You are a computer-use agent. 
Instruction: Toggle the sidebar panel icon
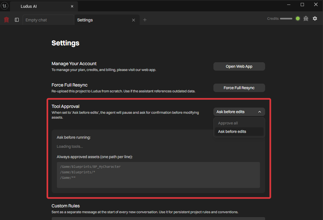click(x=17, y=20)
